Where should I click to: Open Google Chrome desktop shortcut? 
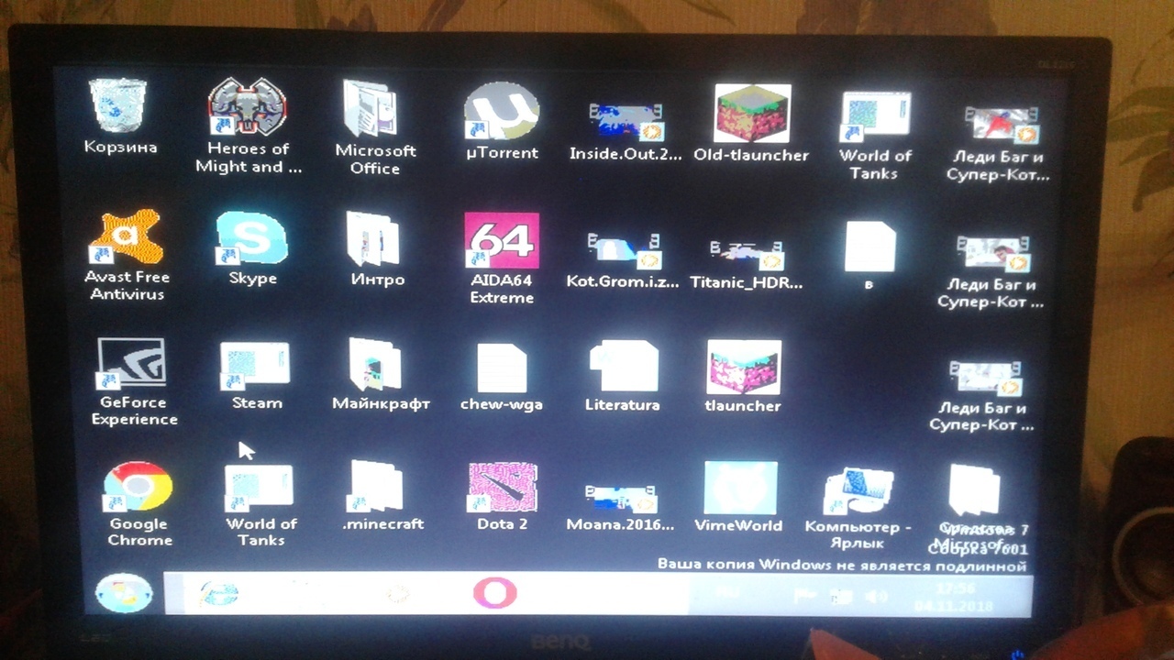coord(138,487)
